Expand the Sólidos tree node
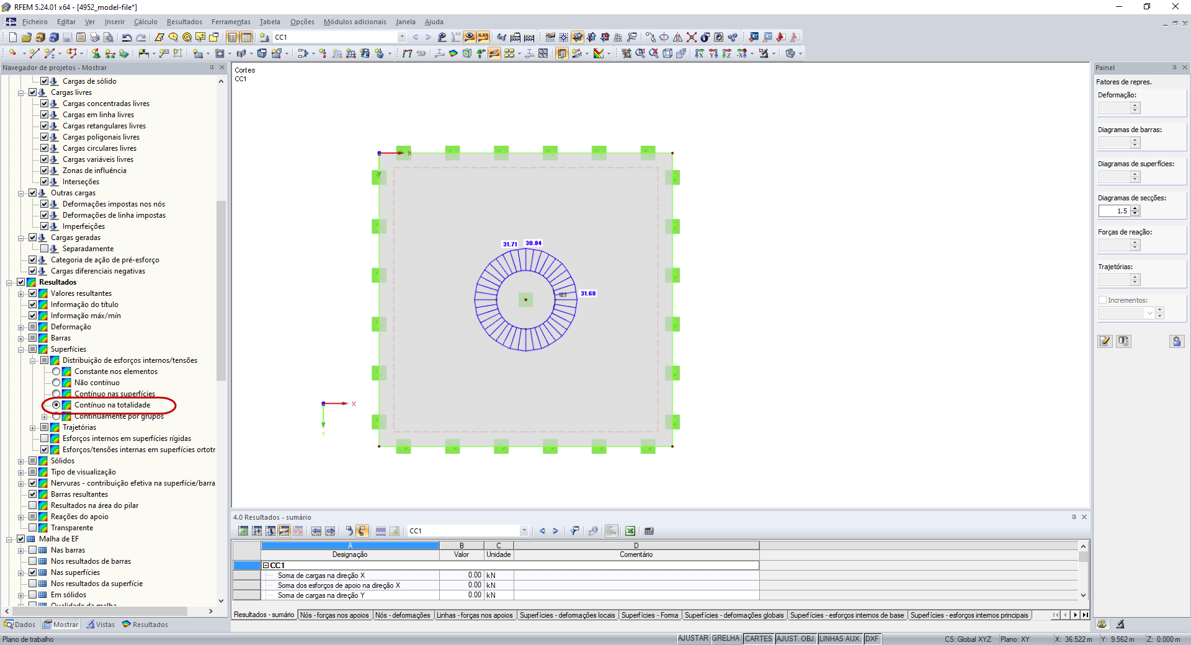The width and height of the screenshot is (1191, 645). click(20, 461)
